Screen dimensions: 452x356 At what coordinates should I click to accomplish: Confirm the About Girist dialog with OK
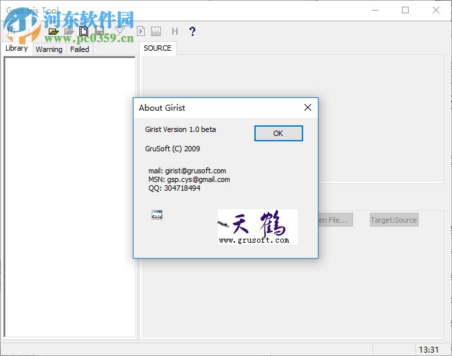pos(278,133)
